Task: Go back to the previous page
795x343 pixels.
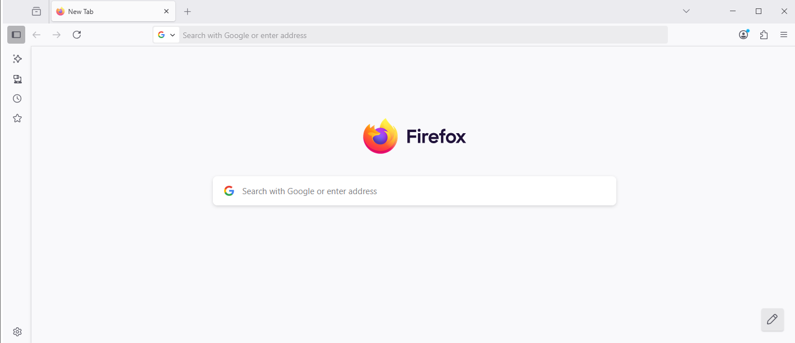Action: tap(36, 35)
